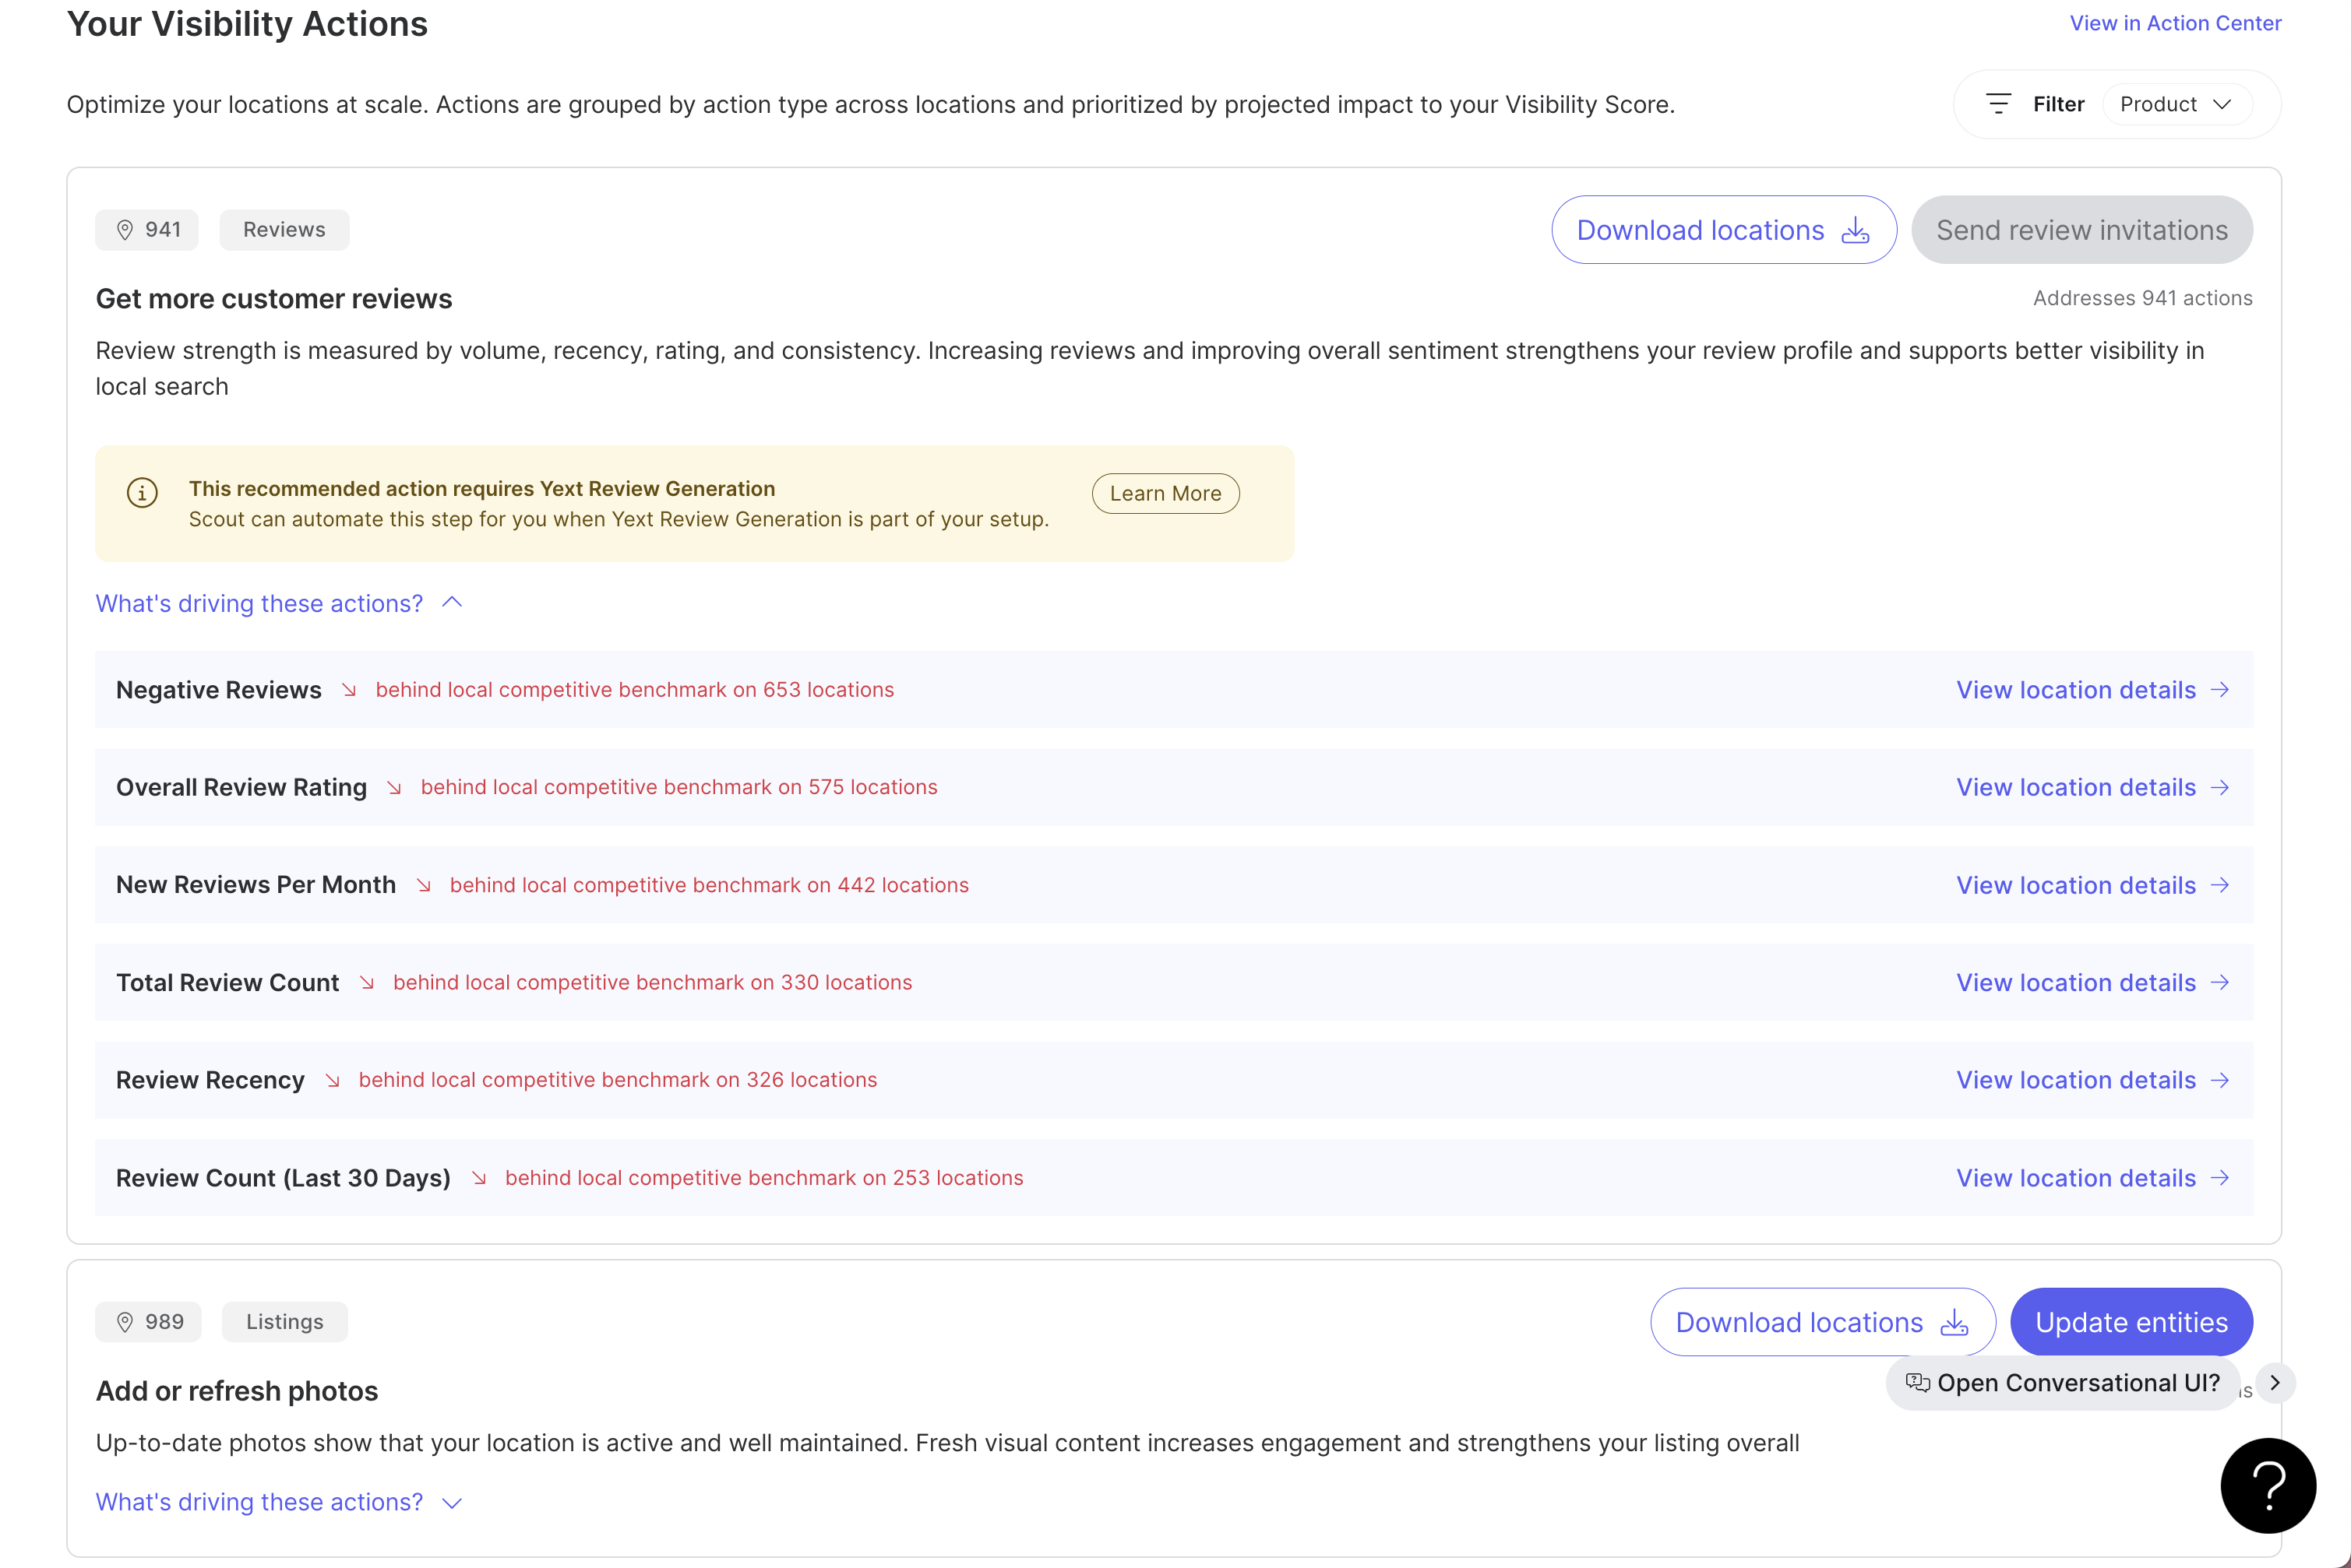Click arrow icon beside New Reviews Per Month details

click(2220, 885)
